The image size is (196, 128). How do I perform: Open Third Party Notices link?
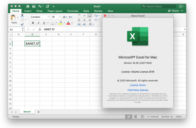coord(138,90)
